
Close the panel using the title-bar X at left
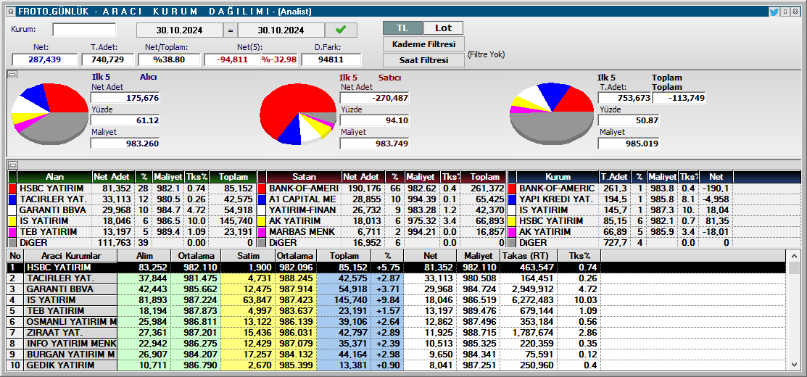(x=11, y=12)
